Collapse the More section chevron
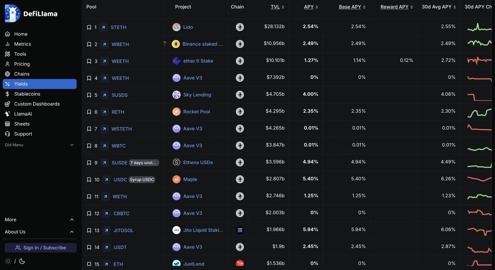 click(72, 220)
